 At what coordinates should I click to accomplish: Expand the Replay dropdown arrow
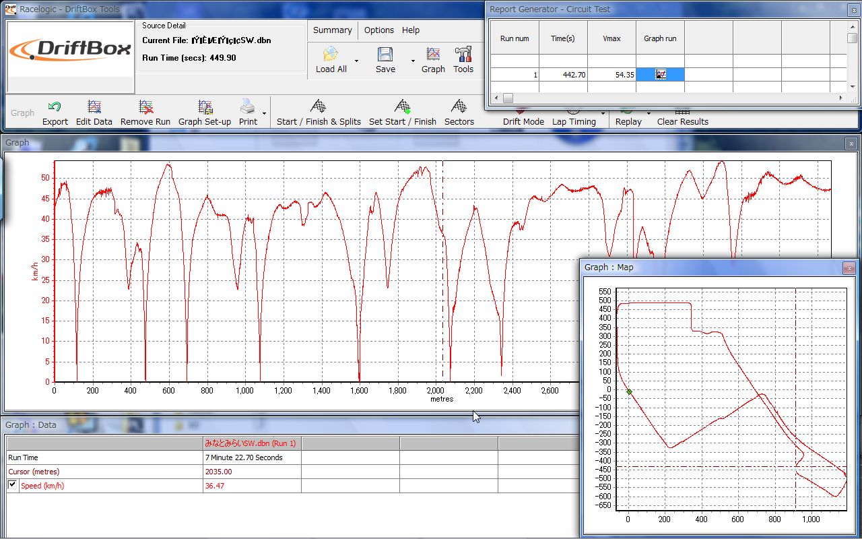pyautogui.click(x=649, y=113)
